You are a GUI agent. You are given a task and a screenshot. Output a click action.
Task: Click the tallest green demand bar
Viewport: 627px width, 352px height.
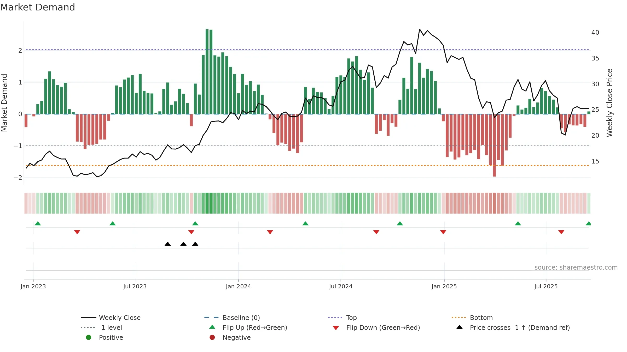[207, 72]
